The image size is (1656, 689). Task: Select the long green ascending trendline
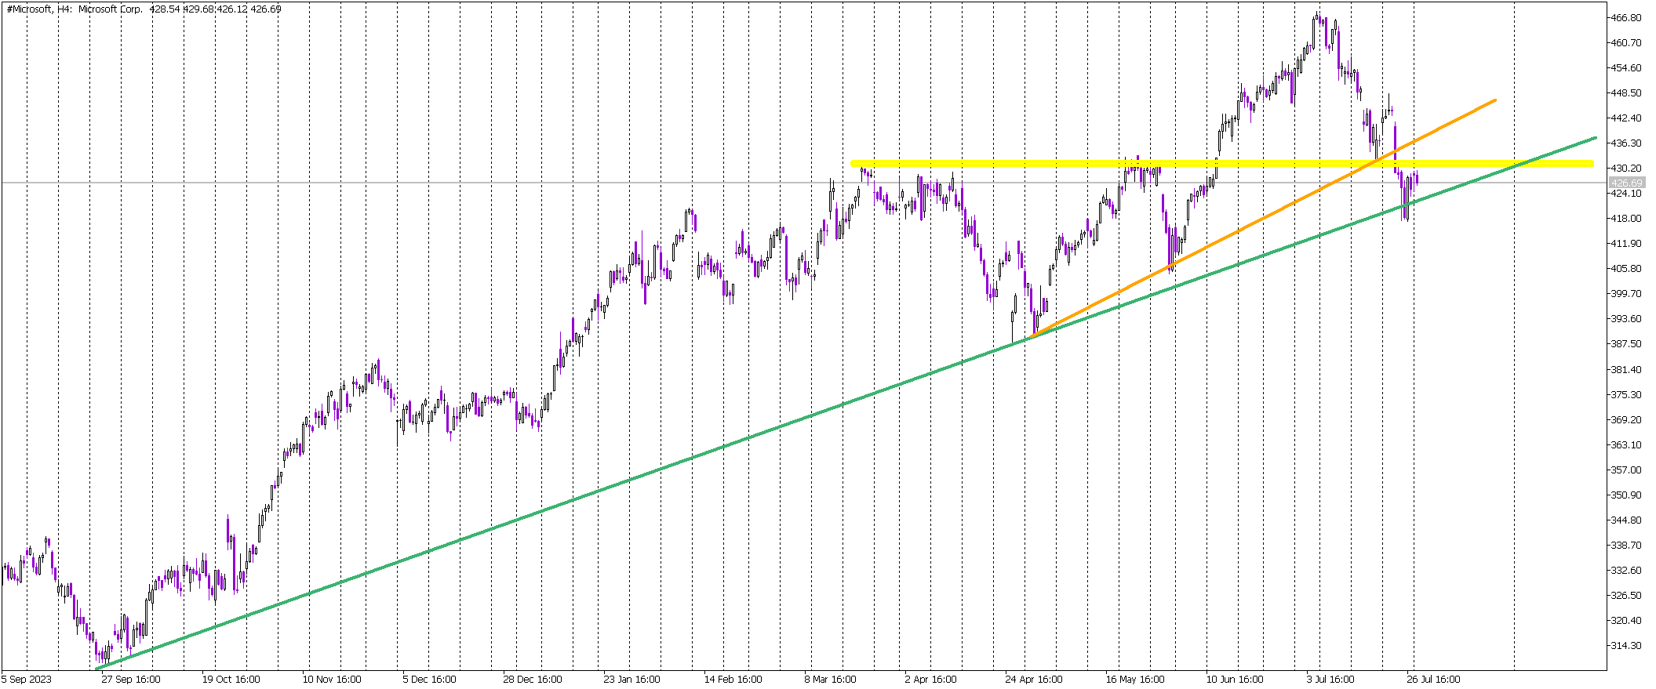(846, 403)
